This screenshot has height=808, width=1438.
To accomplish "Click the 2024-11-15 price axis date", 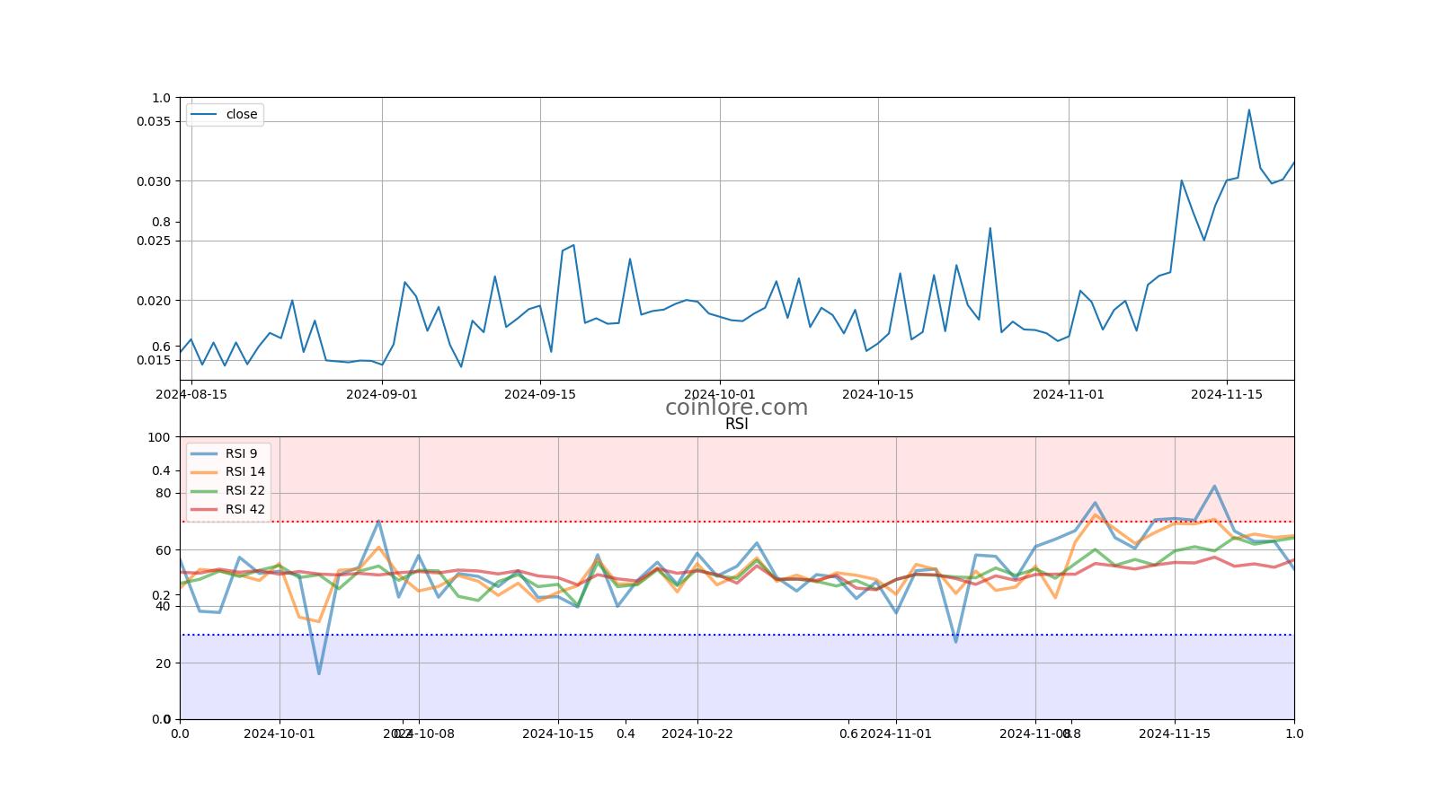I will (1227, 394).
